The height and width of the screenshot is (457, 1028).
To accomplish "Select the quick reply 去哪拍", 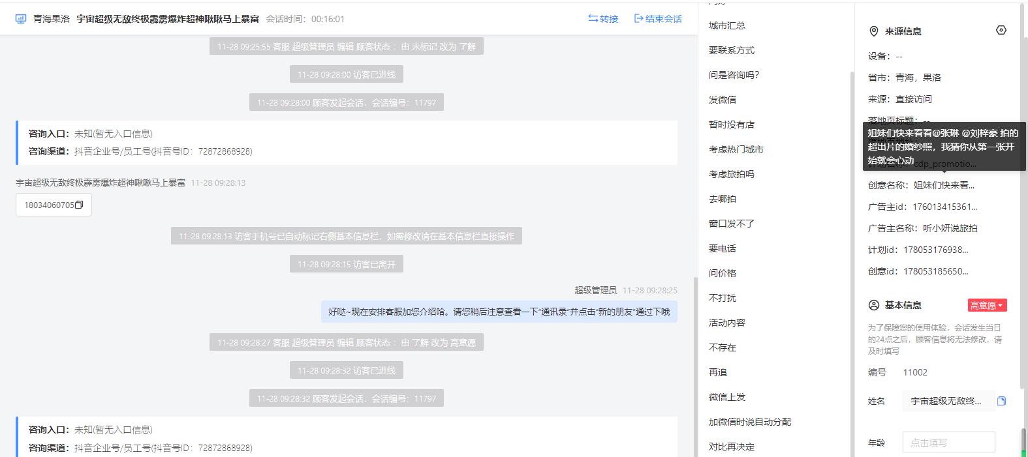I will coord(723,199).
